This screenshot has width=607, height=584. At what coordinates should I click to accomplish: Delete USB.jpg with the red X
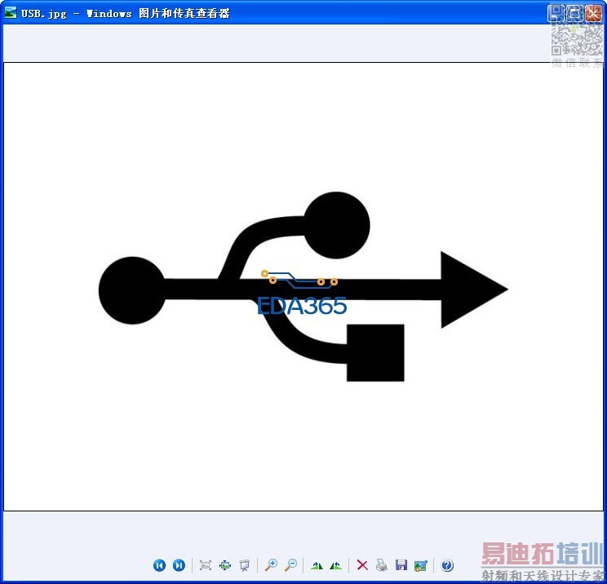click(362, 565)
